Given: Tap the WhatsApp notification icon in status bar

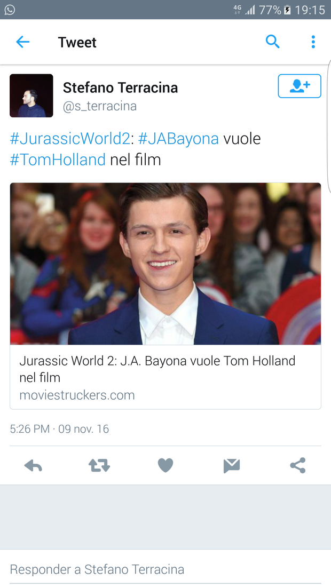Looking at the screenshot, I should tap(10, 10).
